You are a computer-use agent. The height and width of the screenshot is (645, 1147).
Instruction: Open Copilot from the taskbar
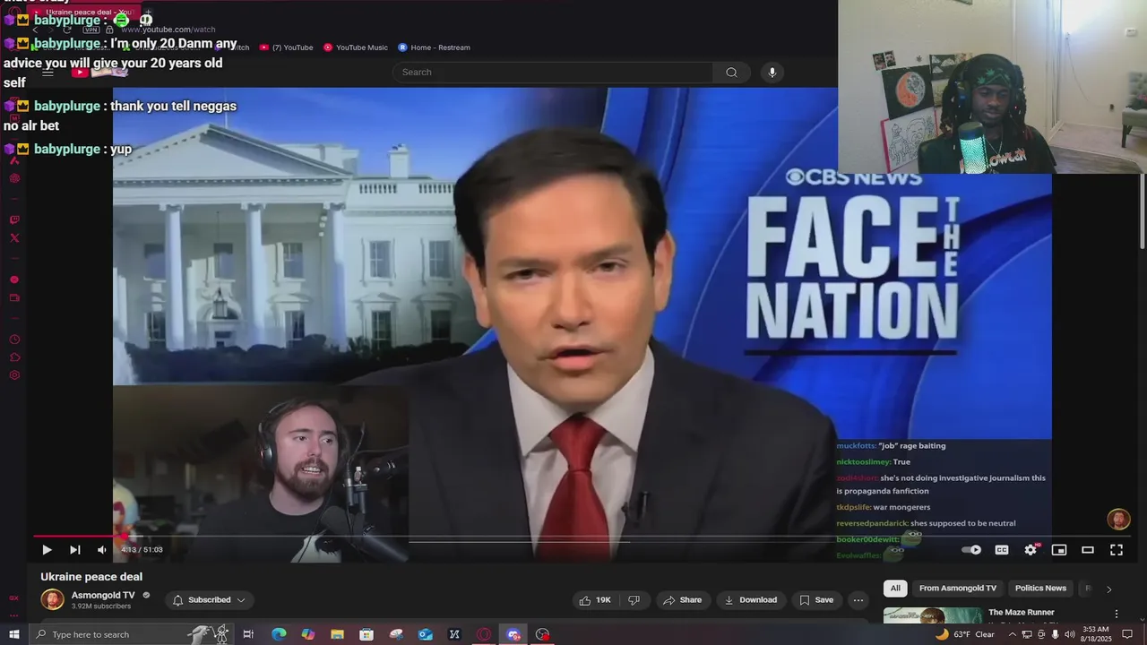(x=308, y=634)
